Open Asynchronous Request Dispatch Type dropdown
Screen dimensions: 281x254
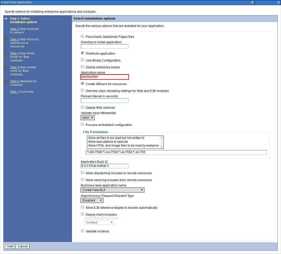92,200
